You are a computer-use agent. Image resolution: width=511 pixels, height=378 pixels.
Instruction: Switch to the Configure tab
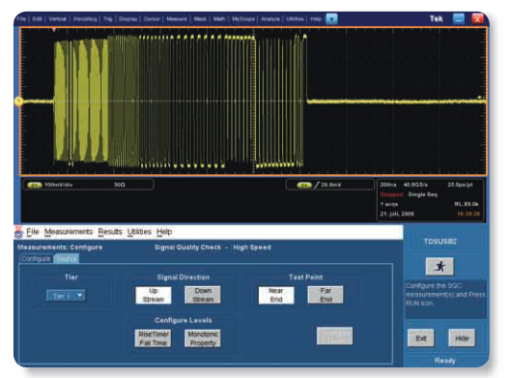pos(36,259)
